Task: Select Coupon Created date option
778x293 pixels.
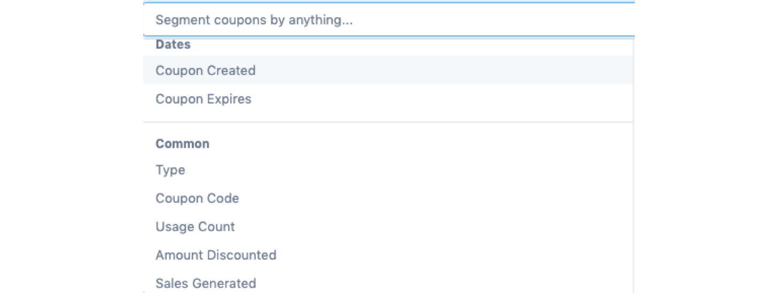Action: tap(206, 71)
